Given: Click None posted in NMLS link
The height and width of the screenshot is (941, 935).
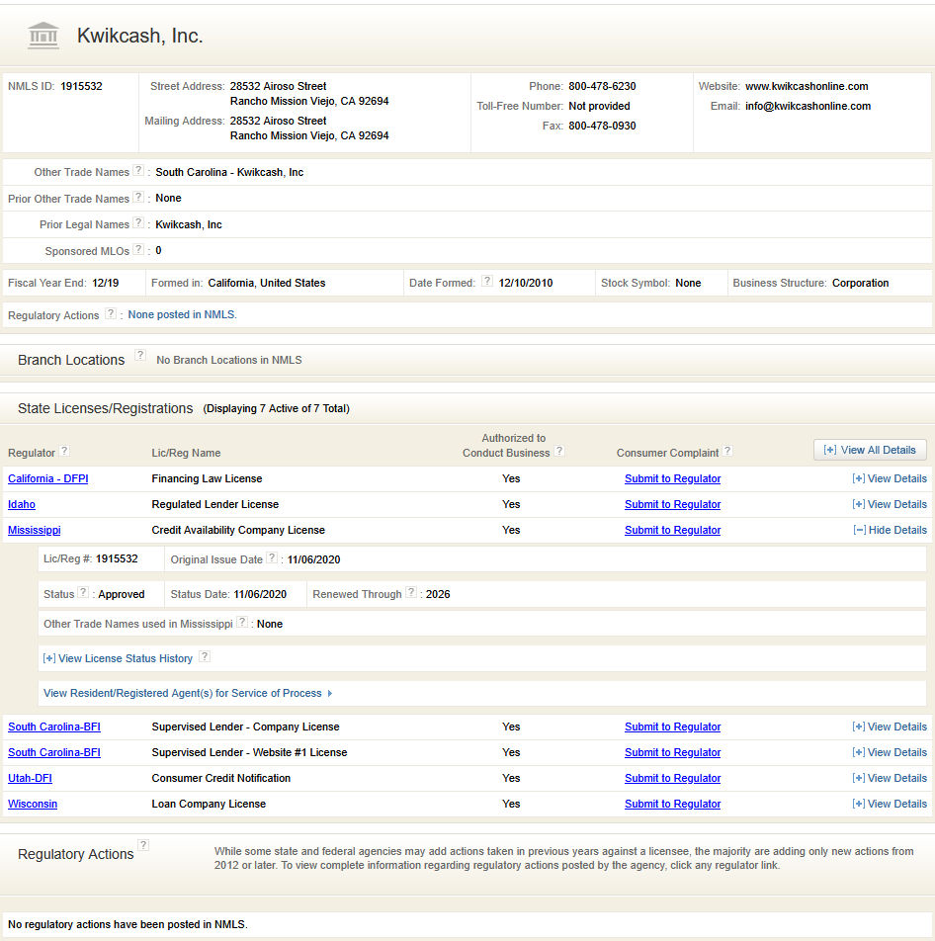Looking at the screenshot, I should click(x=182, y=315).
